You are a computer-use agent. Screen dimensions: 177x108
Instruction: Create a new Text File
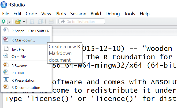(26, 49)
